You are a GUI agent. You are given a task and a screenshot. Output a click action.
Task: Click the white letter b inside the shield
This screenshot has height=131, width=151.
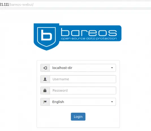coord(46,35)
